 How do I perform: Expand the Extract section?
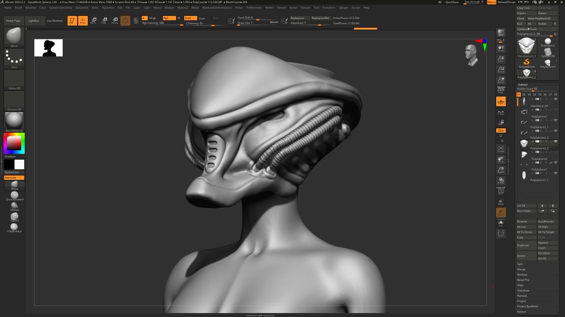tap(522, 311)
